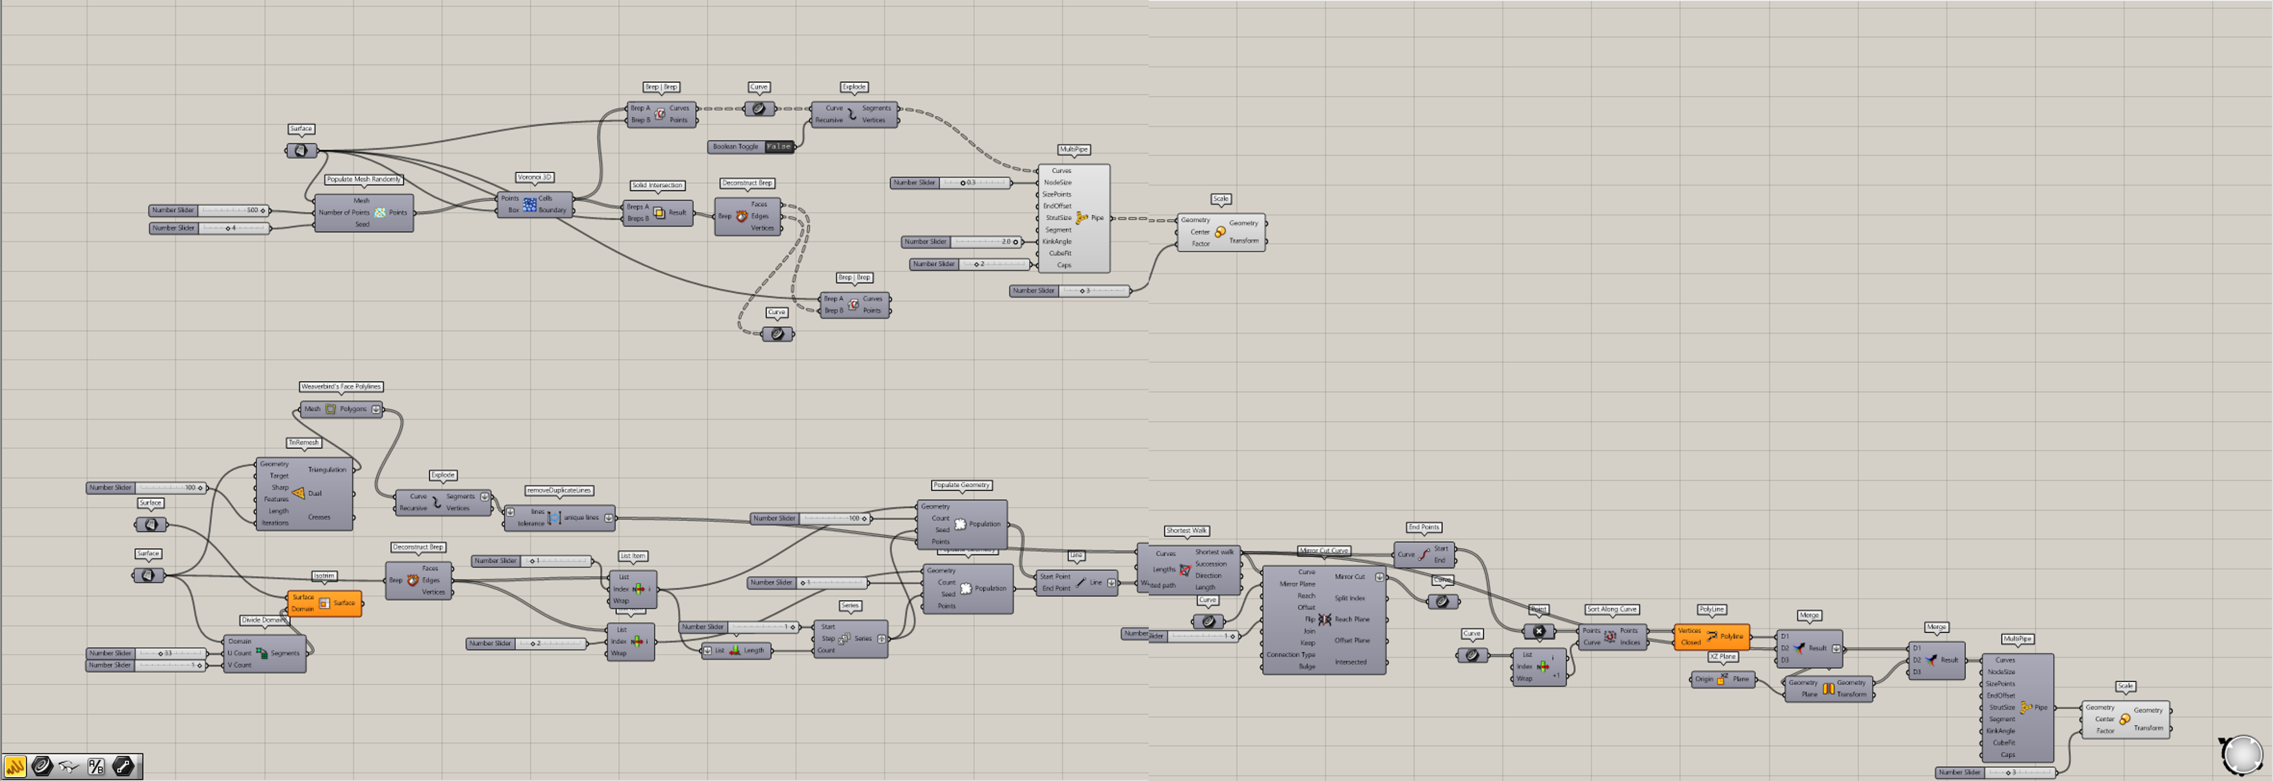
Task: Select the top Deconstruct Brep component icon
Action: pos(742,216)
